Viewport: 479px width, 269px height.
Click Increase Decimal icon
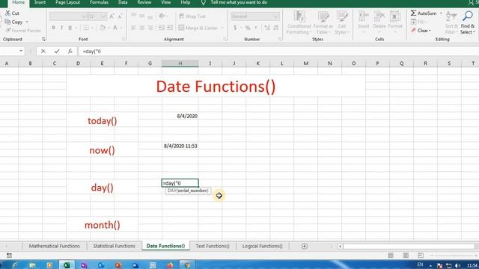pyautogui.click(x=267, y=28)
